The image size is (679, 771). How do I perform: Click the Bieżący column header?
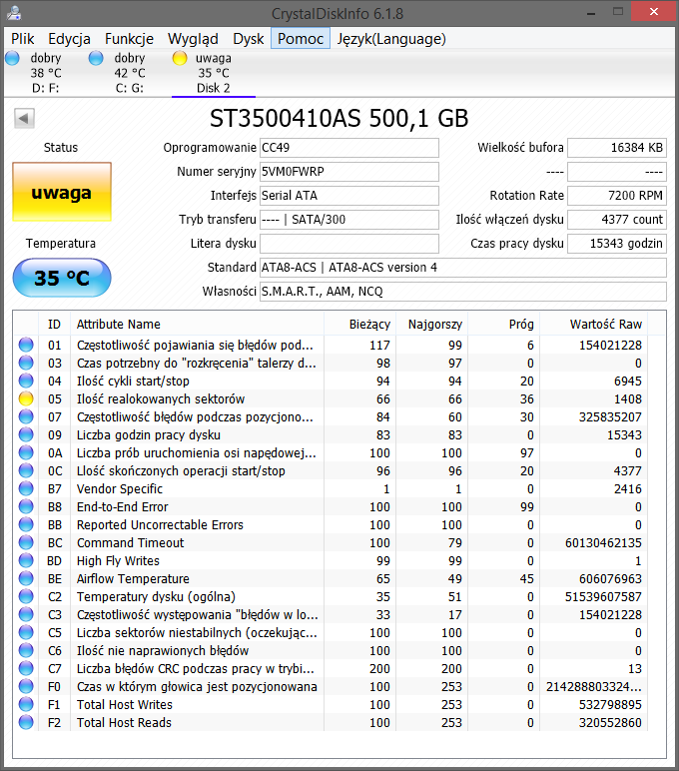coord(359,324)
